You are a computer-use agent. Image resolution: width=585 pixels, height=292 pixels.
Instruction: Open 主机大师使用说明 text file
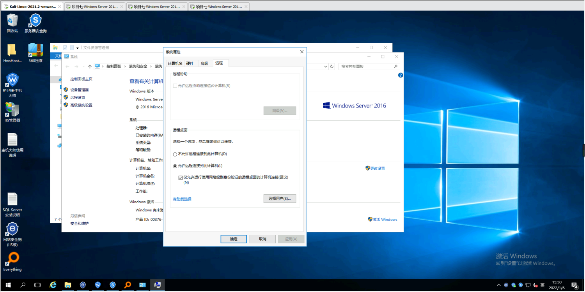(x=12, y=145)
